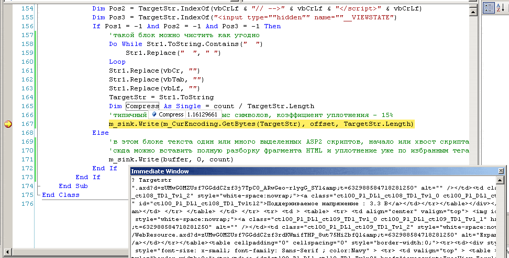Click line number 154 in the gutter
The height and width of the screenshot is (258, 509).
(x=27, y=8)
